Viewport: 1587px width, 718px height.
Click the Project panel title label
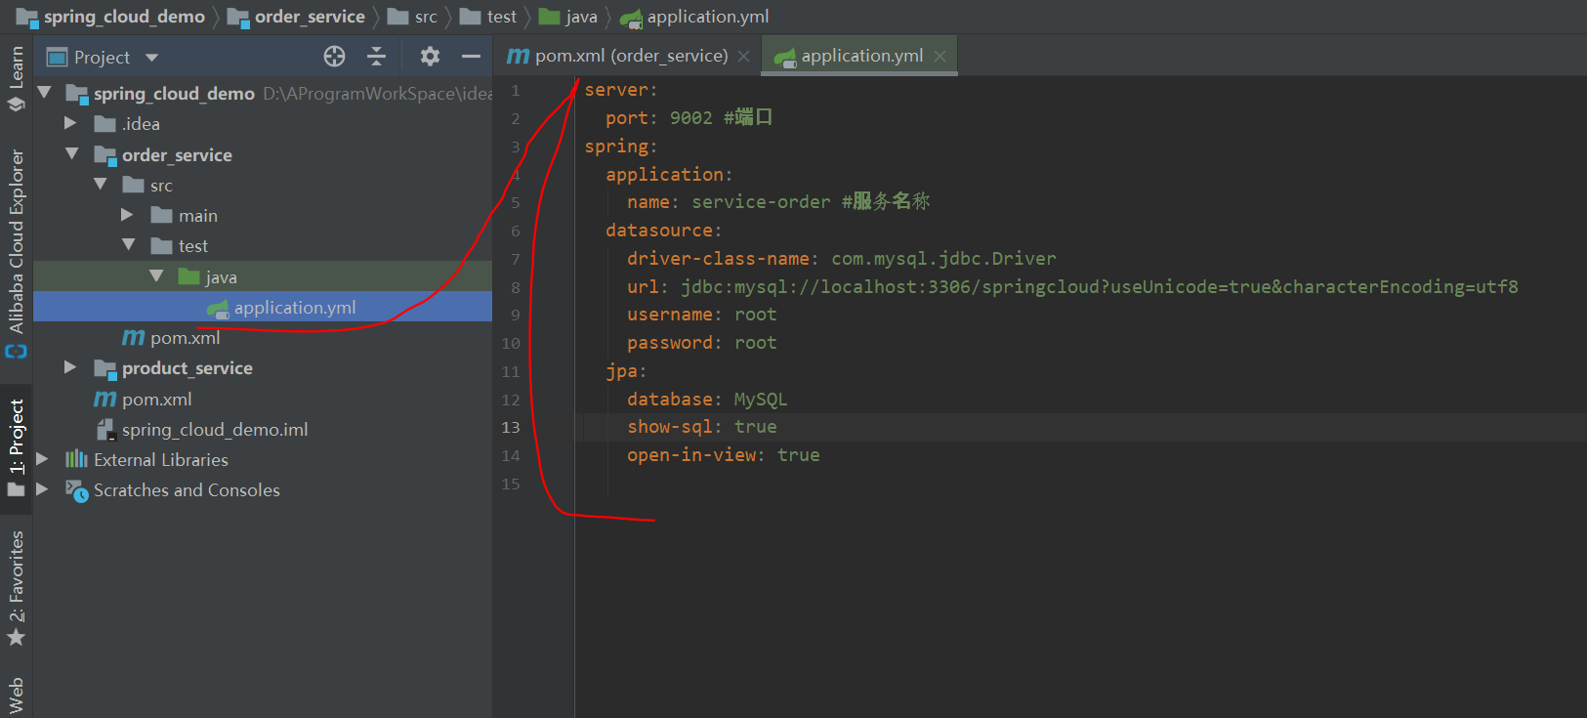102,58
